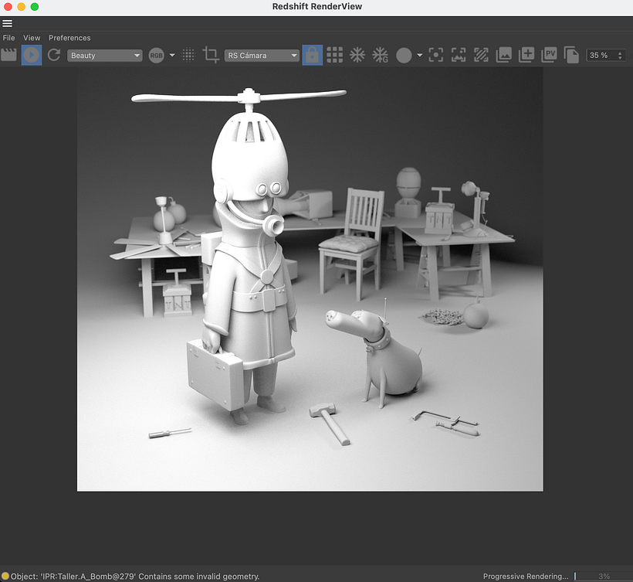Click the RGB channel display button
The image size is (633, 582).
156,56
